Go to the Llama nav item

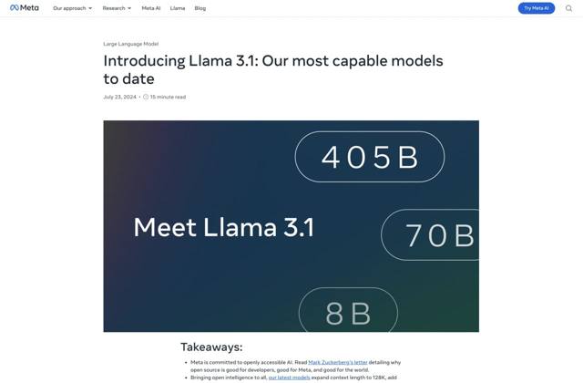(178, 8)
